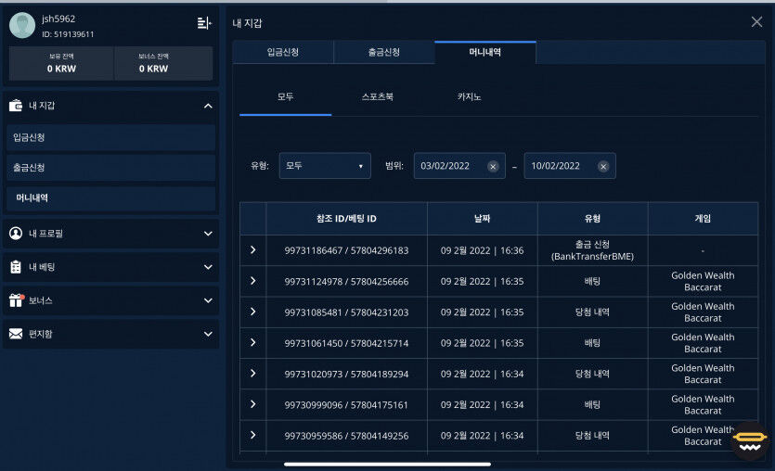This screenshot has height=471, width=775.
Task: Collapse the 내 지갑 section
Action: 208,106
